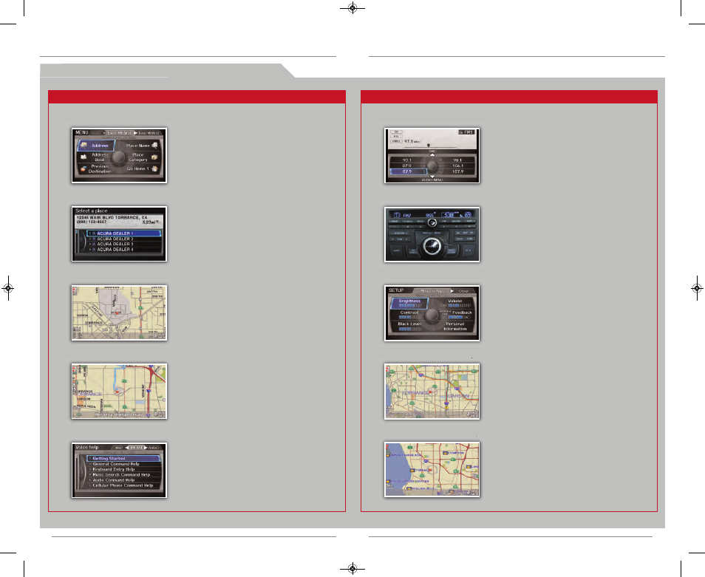Click the Address Book icon
The height and width of the screenshot is (577, 705).
[84, 157]
